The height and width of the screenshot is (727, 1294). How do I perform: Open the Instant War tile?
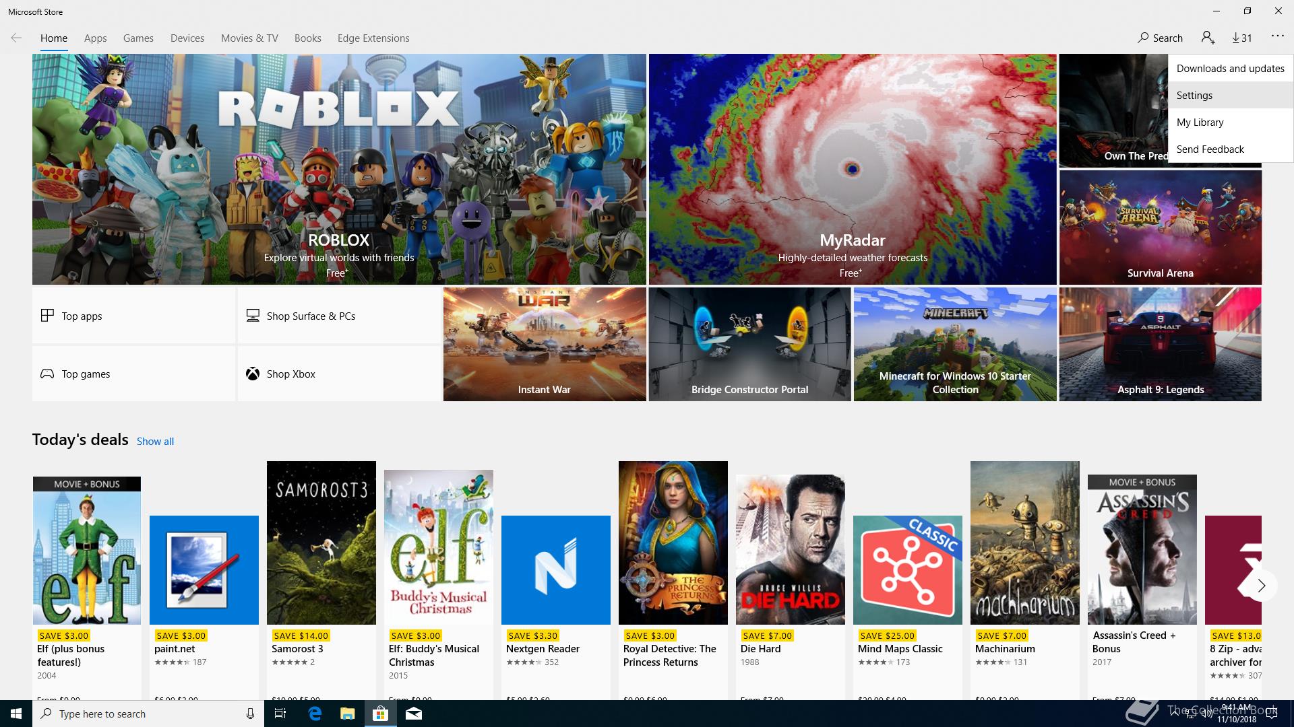[x=545, y=344]
